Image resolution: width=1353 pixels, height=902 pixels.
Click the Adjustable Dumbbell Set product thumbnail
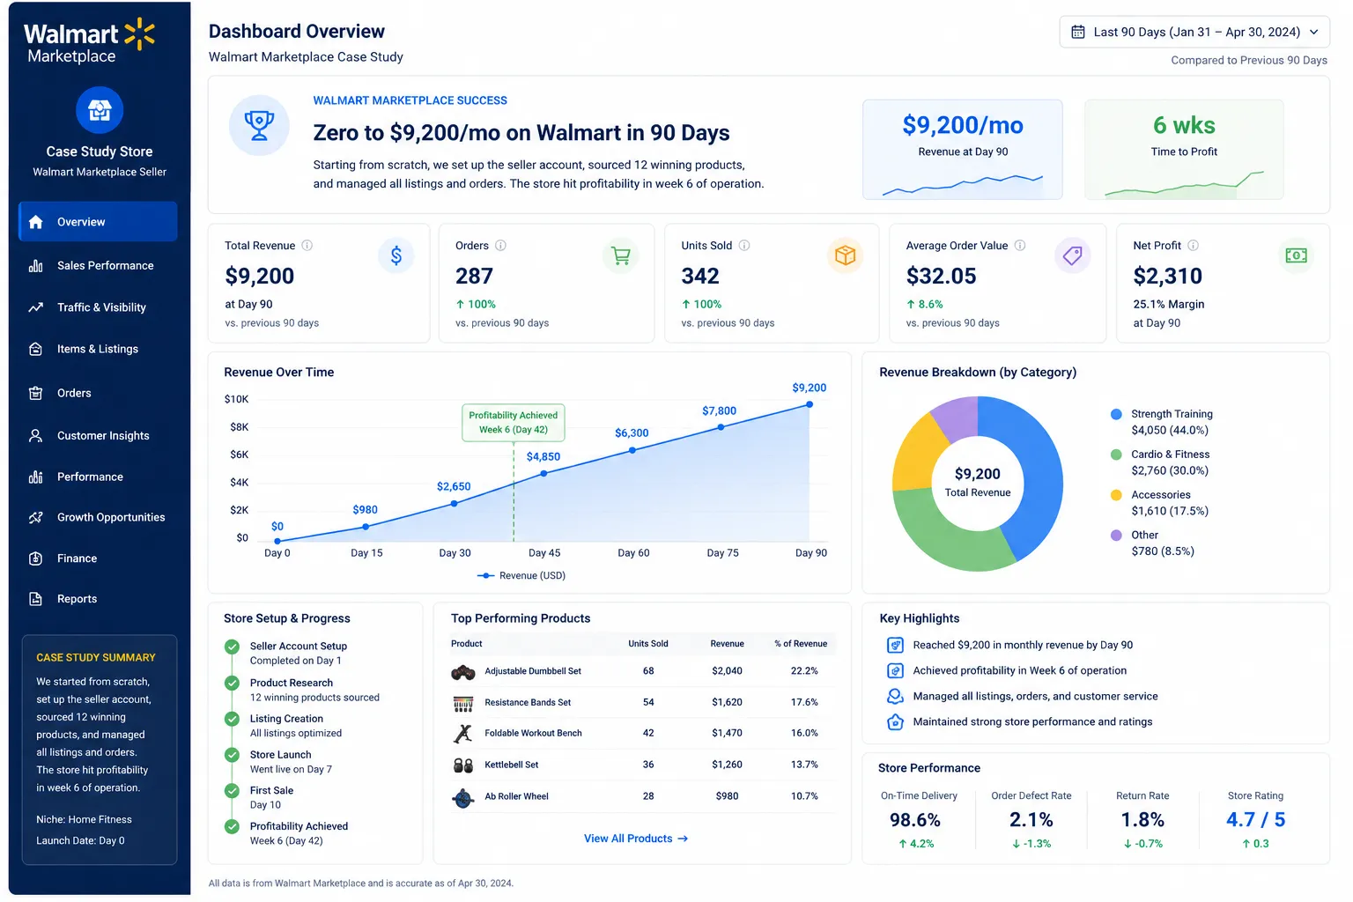pos(463,672)
